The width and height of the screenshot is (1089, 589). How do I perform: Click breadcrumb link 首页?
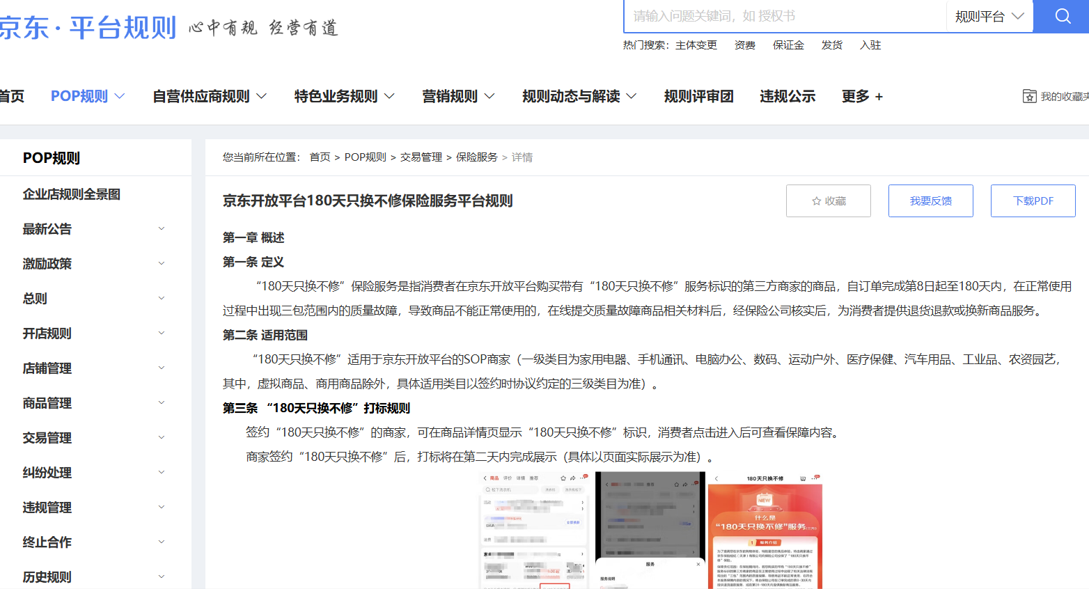(x=320, y=157)
